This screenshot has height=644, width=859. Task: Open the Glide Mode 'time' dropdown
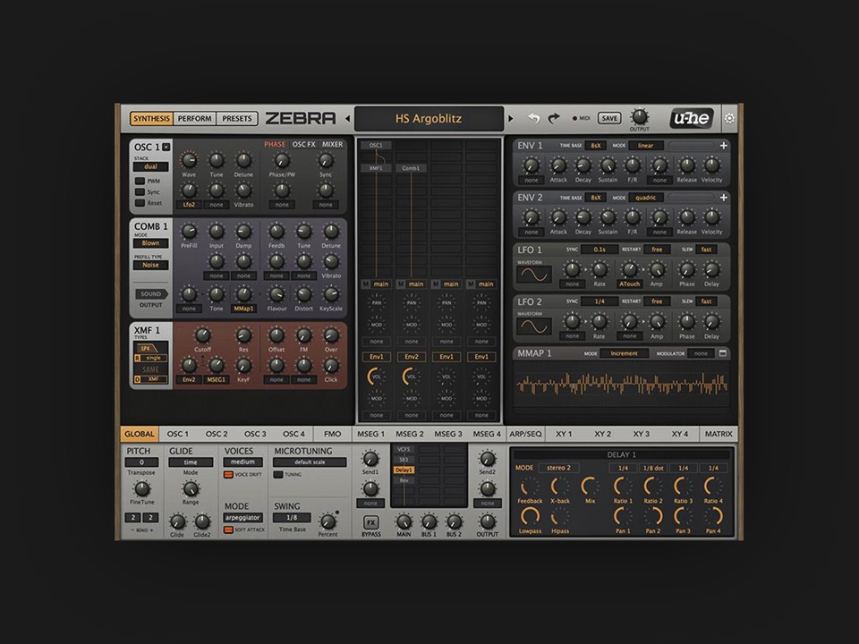(x=191, y=462)
